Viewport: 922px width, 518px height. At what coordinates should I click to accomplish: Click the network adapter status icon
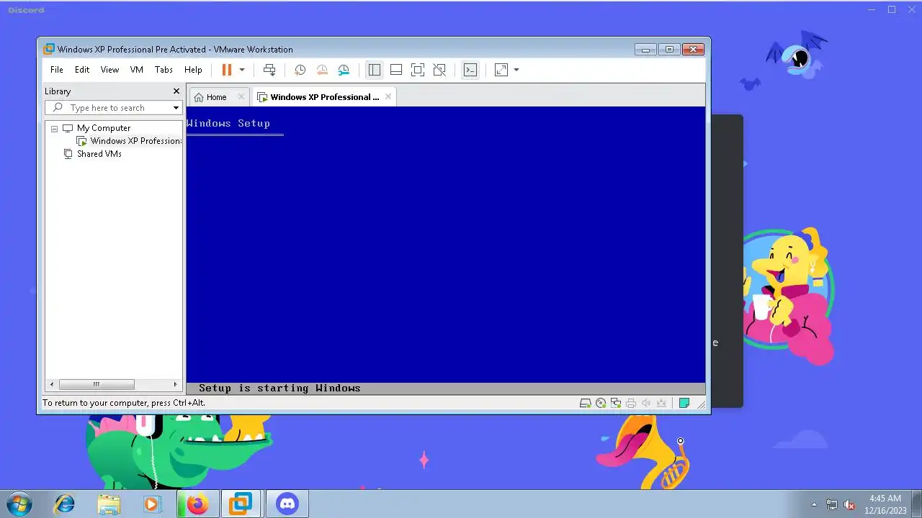coord(616,404)
